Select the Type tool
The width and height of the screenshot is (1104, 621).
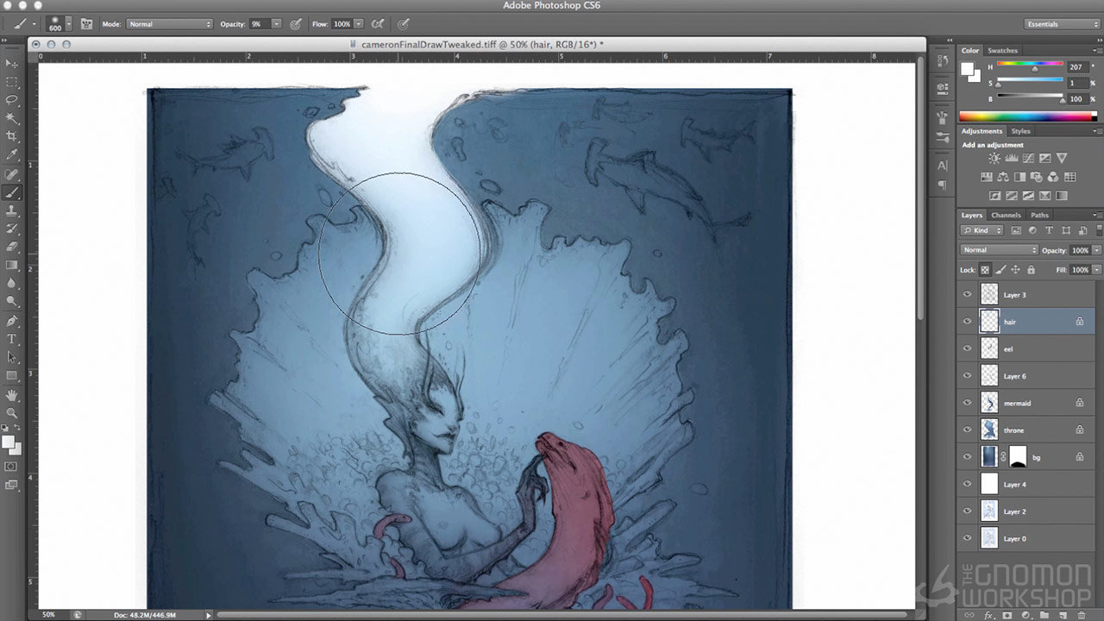tap(12, 339)
